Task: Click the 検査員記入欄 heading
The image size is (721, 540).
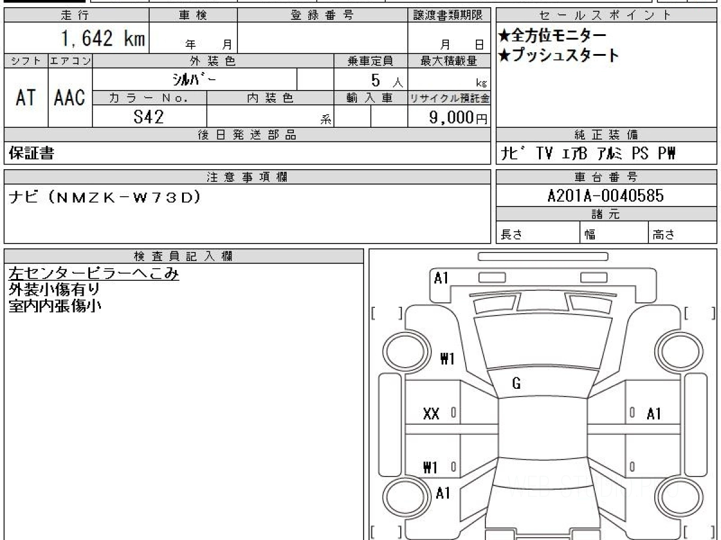Action: pos(184,256)
